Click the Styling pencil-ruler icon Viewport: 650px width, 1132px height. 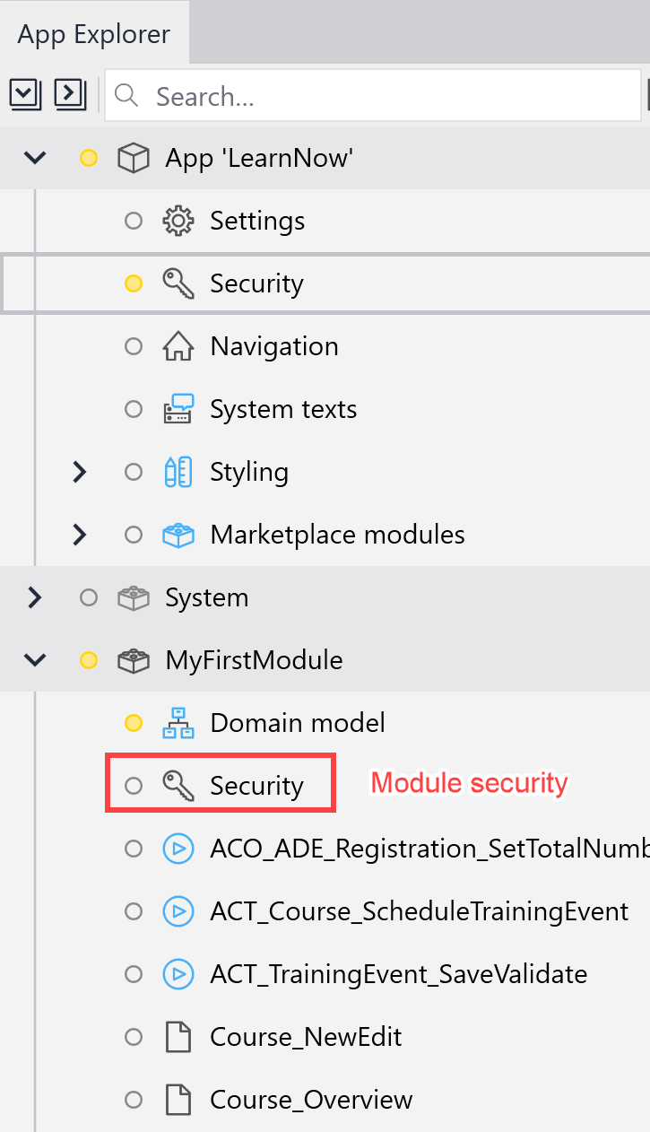click(178, 472)
